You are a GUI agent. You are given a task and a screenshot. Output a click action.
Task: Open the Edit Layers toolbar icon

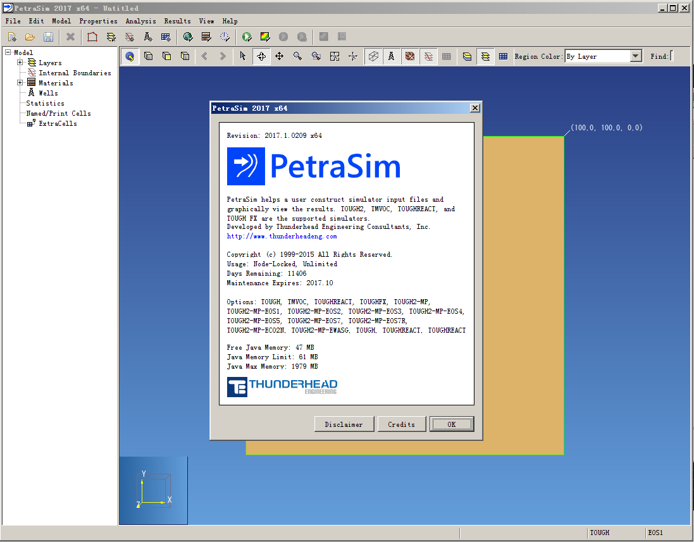coord(111,37)
